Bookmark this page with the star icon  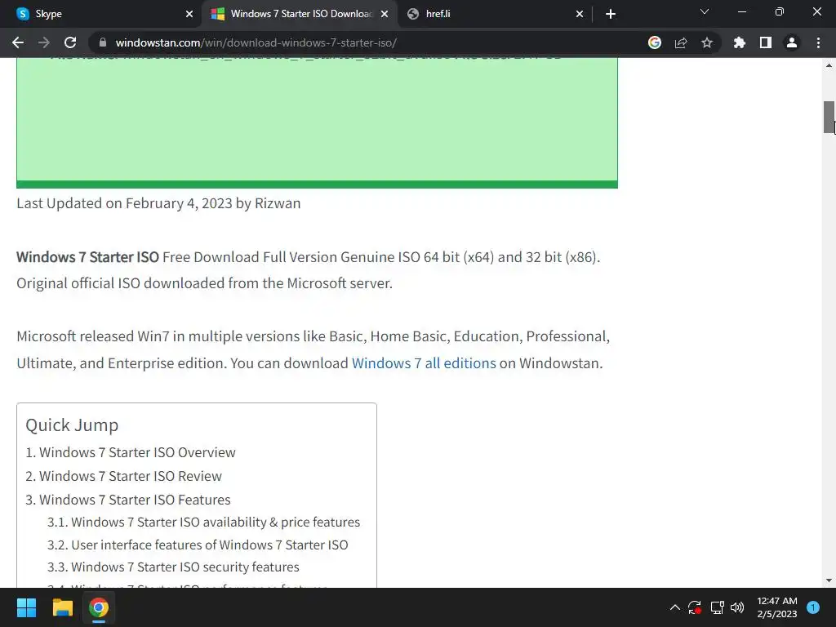click(707, 42)
